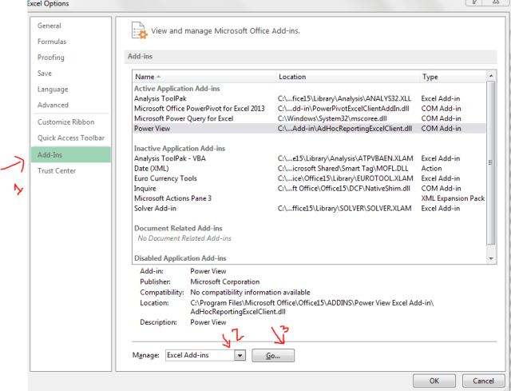
Task: Select Formulas in the options sidebar
Action: [x=52, y=42]
